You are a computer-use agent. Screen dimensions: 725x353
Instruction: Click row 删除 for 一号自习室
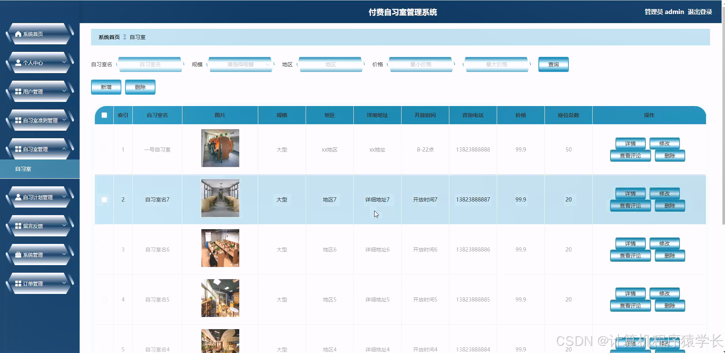pos(670,156)
